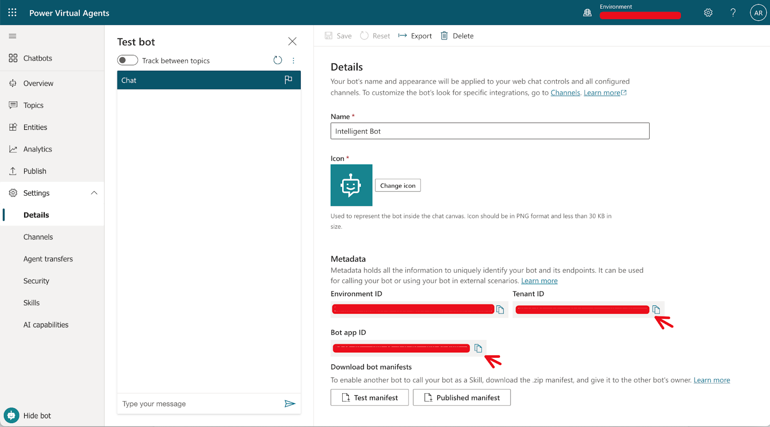
Task: Click the Change icon button
Action: (x=398, y=186)
